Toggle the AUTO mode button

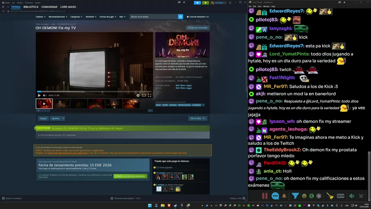(341, 196)
